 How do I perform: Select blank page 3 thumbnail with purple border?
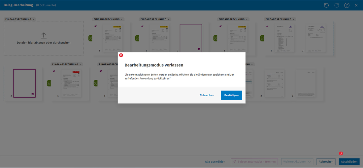pyautogui.click(x=24, y=83)
